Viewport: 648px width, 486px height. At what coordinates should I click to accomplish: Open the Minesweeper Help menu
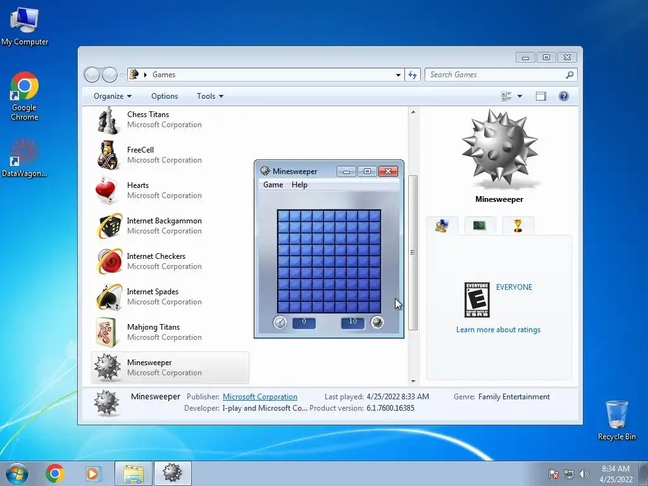pos(299,185)
